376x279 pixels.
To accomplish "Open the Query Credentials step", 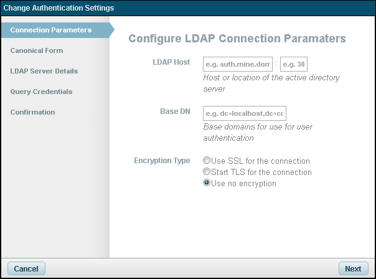I will 41,92.
